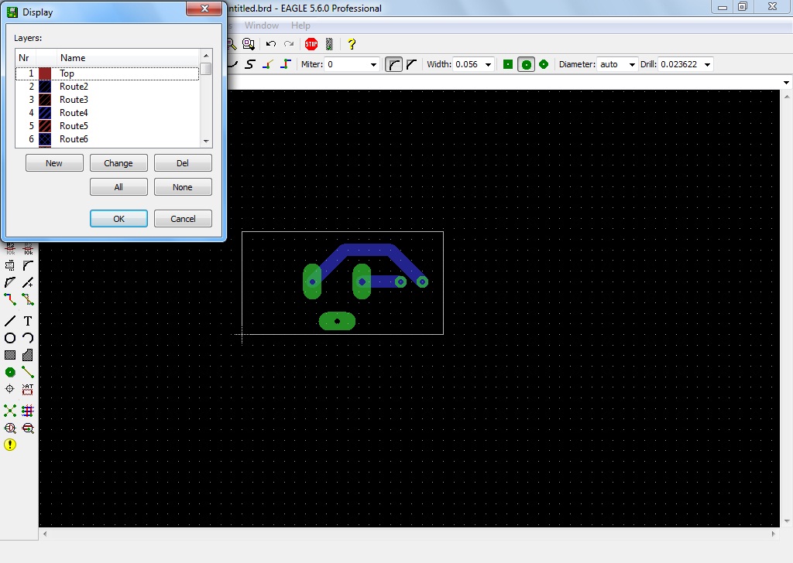Viewport: 793px width, 563px height.
Task: Select the Text tool
Action: coord(28,321)
